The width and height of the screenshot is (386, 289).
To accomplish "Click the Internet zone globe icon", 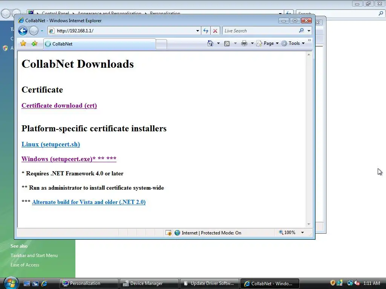I will coord(177,233).
